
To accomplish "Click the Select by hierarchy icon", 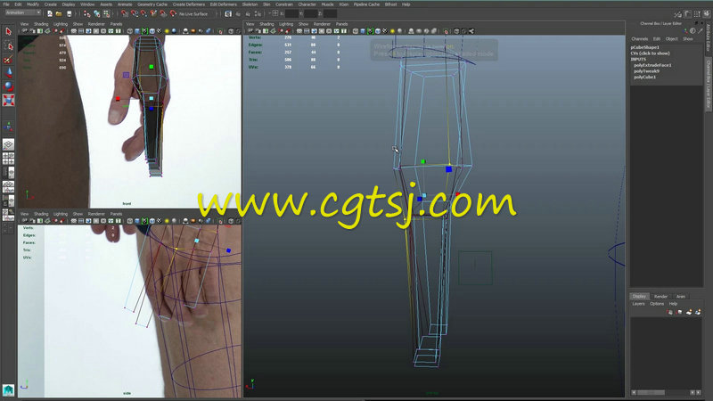I will pyautogui.click(x=86, y=13).
